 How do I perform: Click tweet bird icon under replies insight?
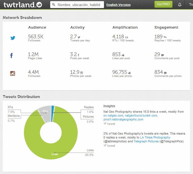point(105,145)
